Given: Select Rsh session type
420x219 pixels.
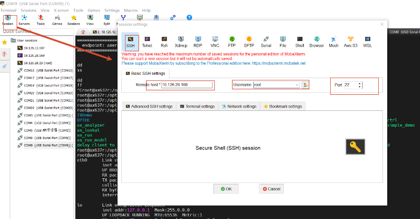Looking at the screenshot, I should [x=164, y=42].
